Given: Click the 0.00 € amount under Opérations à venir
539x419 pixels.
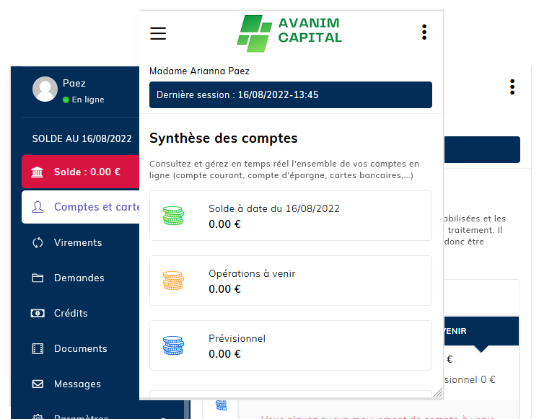Looking at the screenshot, I should pos(225,289).
